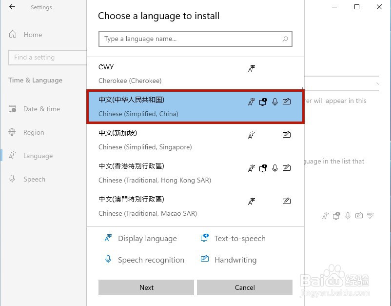Close the Settings window
Viewport: 391px width, 306px height.
(379, 7)
